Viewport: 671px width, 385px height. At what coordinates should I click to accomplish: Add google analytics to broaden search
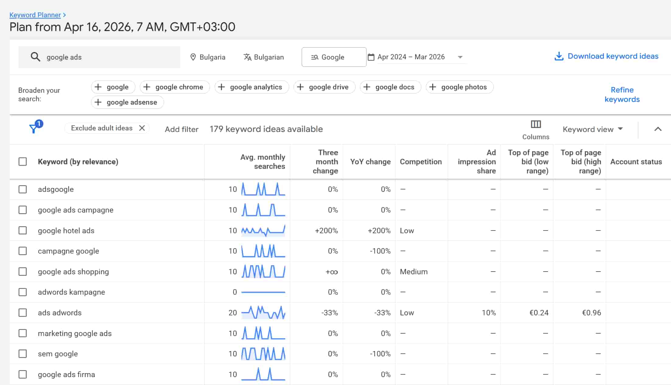tap(252, 87)
